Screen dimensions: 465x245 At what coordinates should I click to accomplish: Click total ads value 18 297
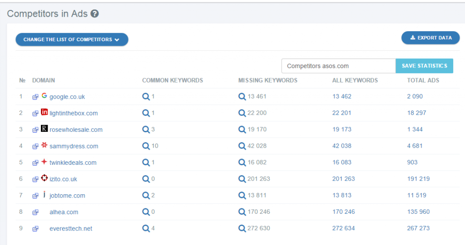point(417,113)
